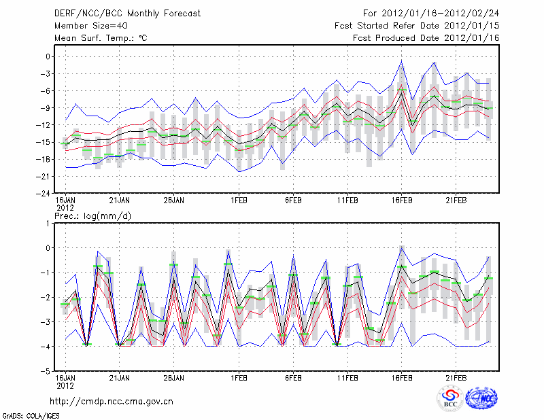
Task: Select the Fcst Produced Date line
Action: pos(426,38)
